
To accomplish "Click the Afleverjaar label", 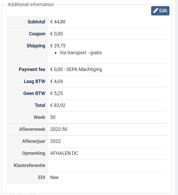I will pos(34,141).
